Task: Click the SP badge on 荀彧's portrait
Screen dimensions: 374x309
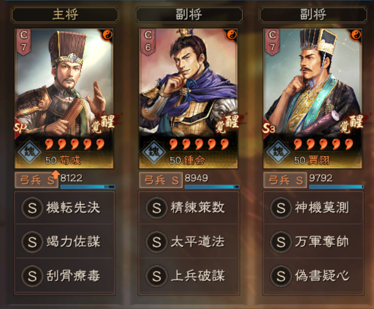Action: [20, 128]
